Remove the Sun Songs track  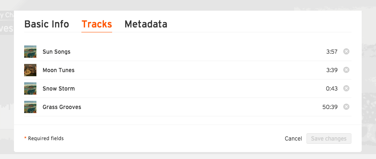346,51
